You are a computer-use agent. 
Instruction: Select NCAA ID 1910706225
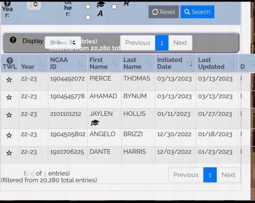coord(67,152)
